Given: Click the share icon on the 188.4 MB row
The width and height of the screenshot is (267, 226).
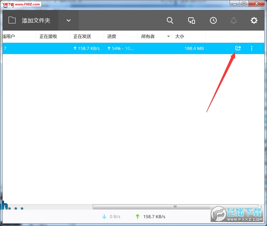Looking at the screenshot, I should click(x=238, y=48).
